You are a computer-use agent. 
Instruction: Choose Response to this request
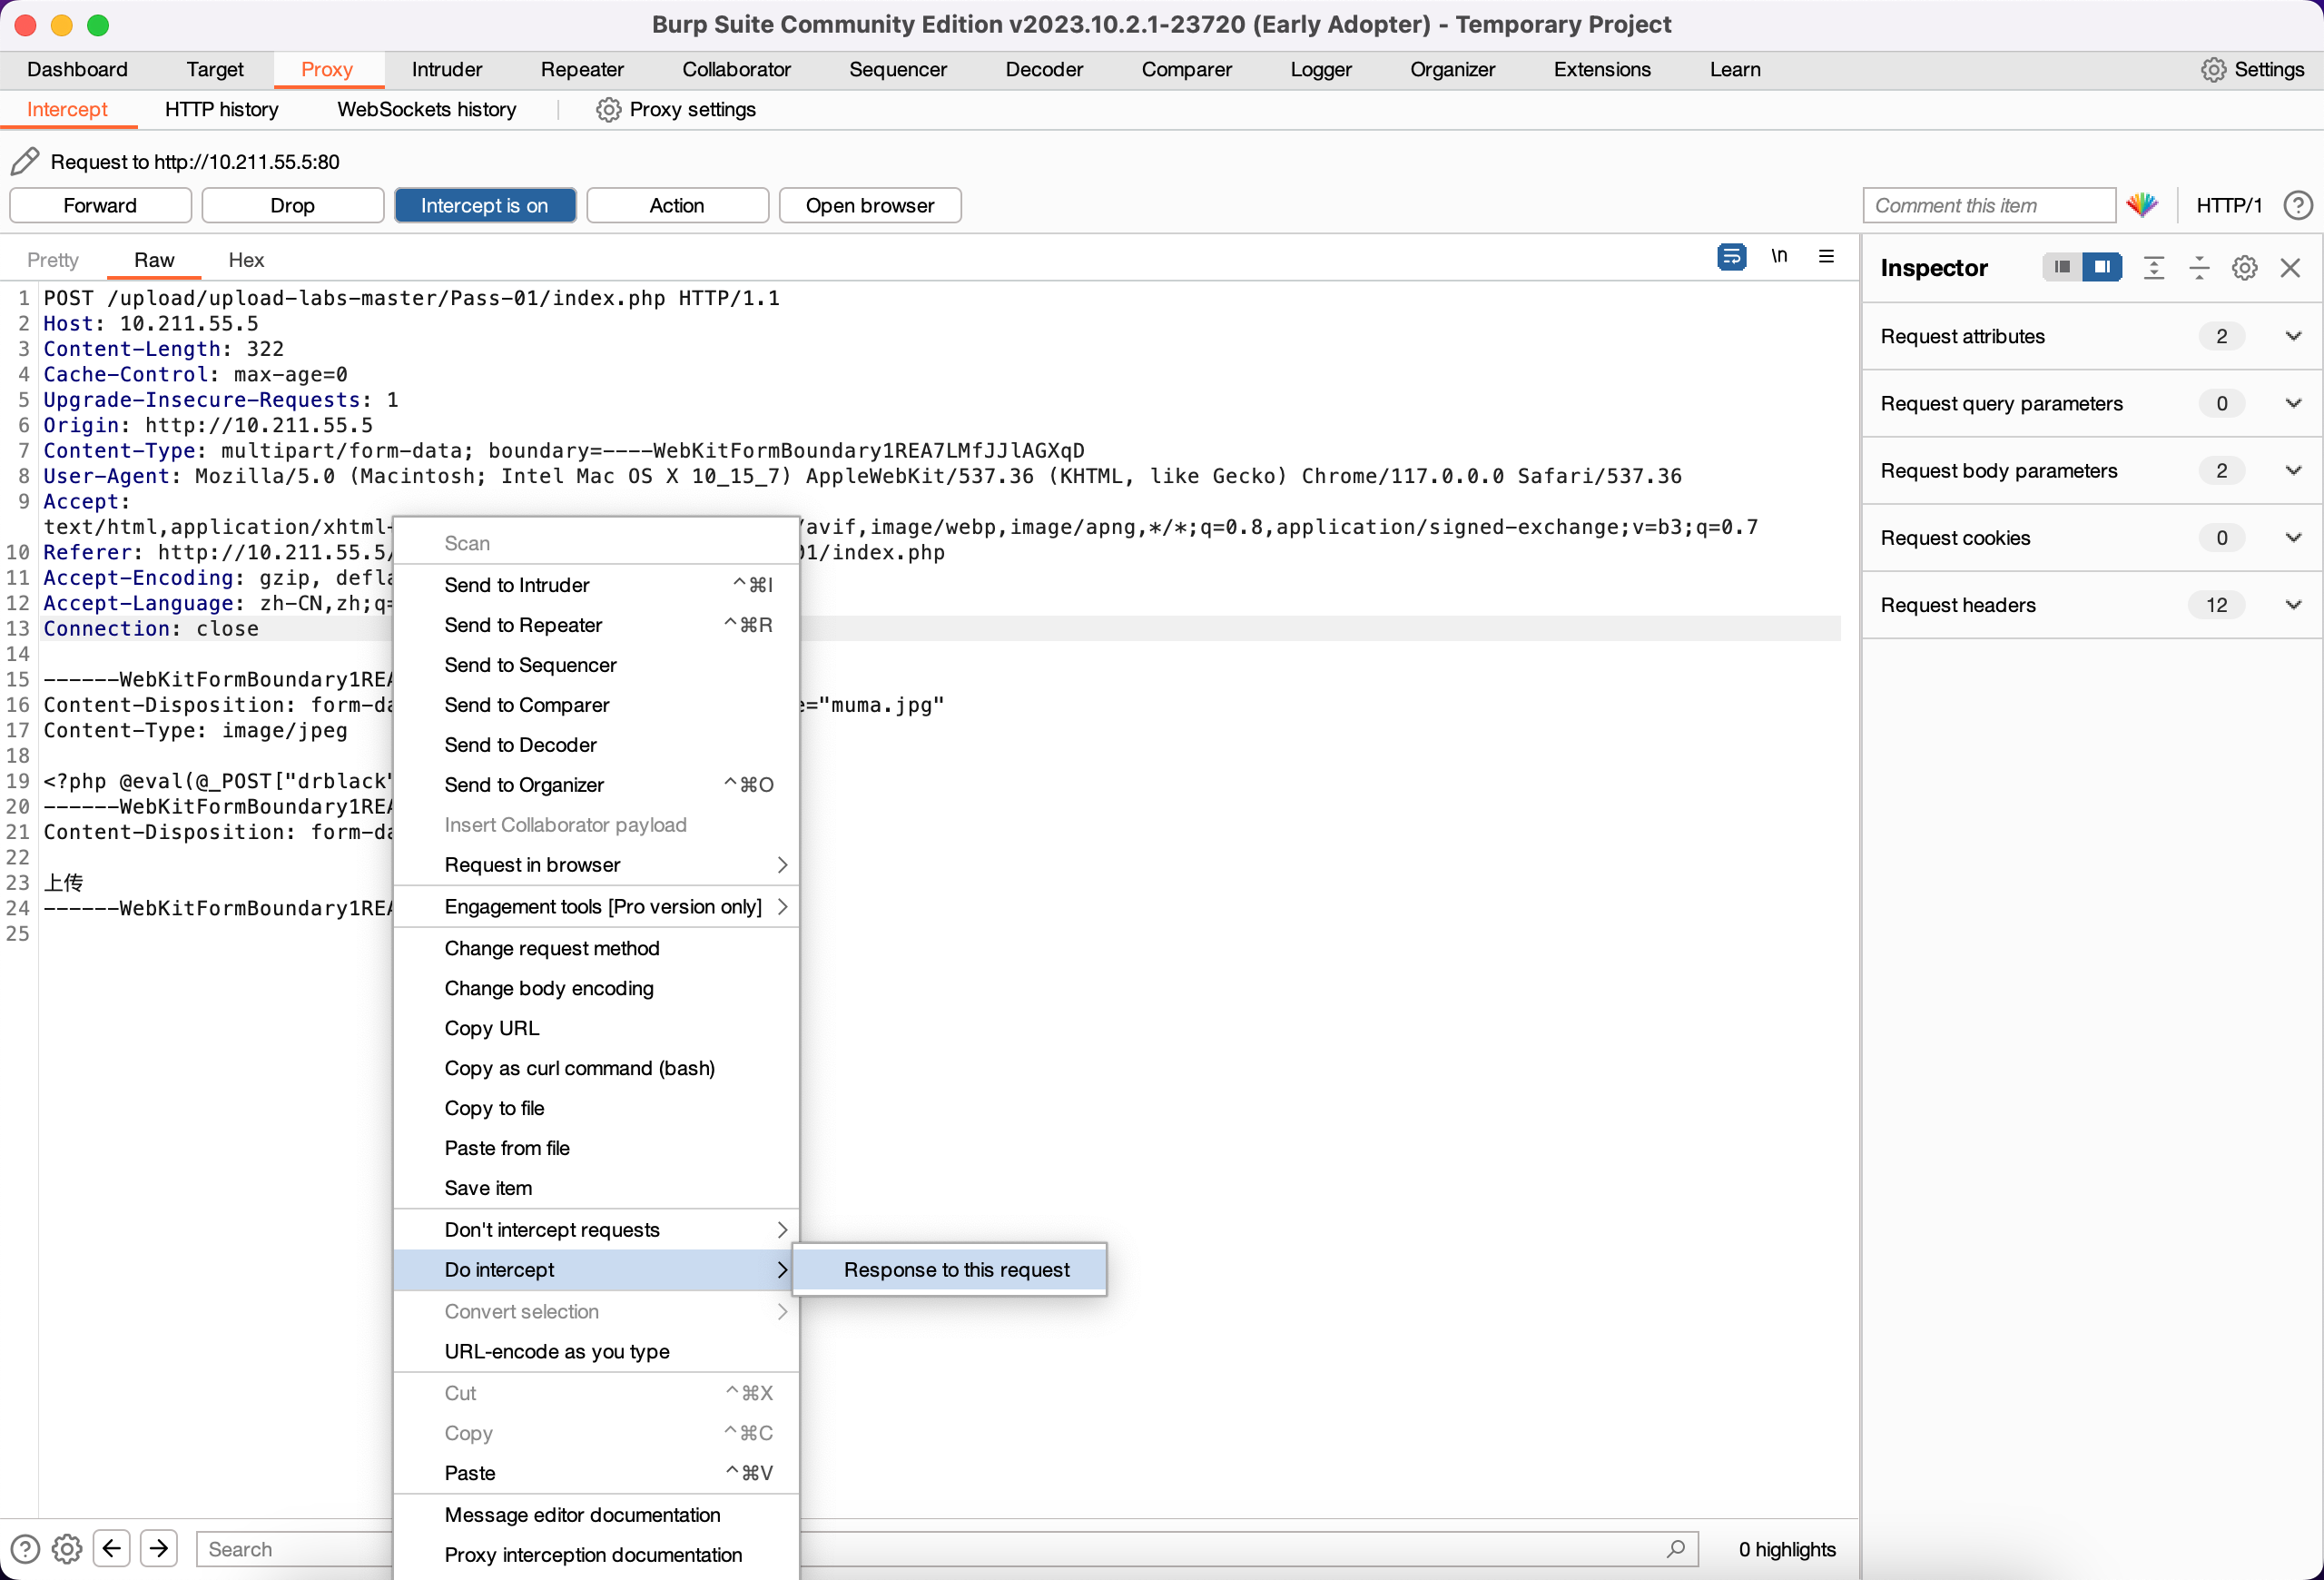click(x=950, y=1269)
